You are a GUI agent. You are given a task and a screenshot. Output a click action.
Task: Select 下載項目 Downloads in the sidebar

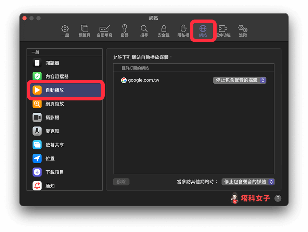pos(65,172)
